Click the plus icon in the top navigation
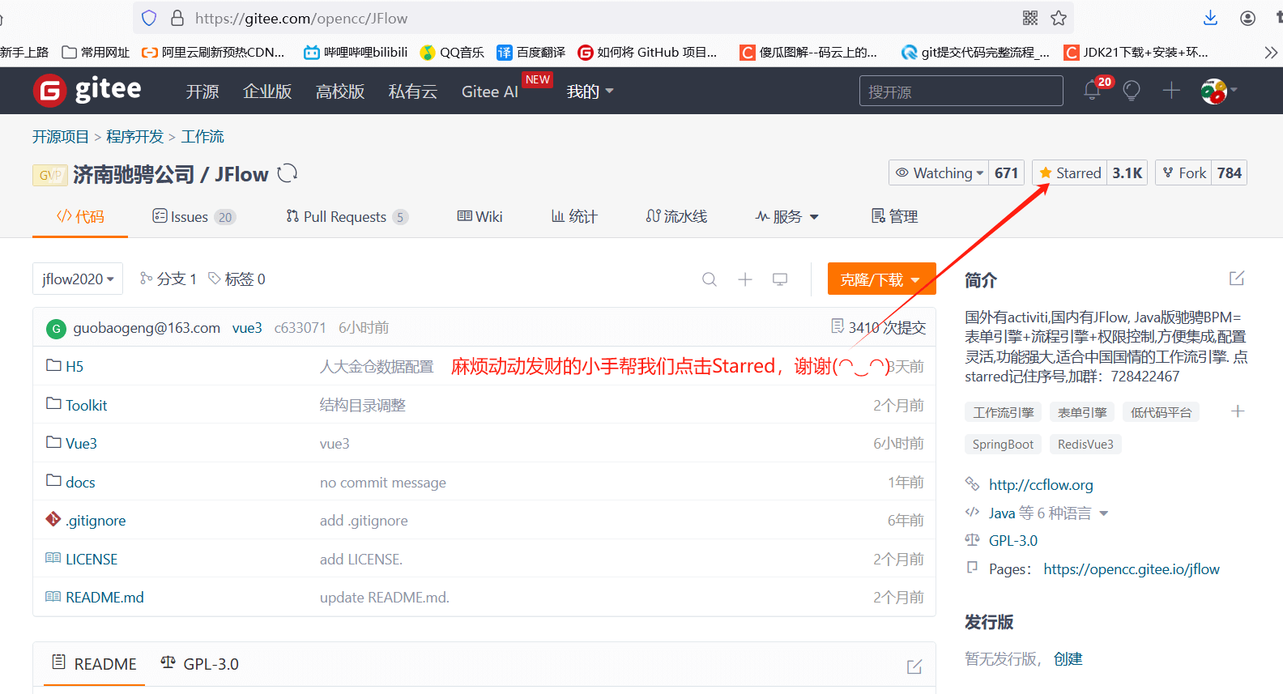 coord(1171,91)
